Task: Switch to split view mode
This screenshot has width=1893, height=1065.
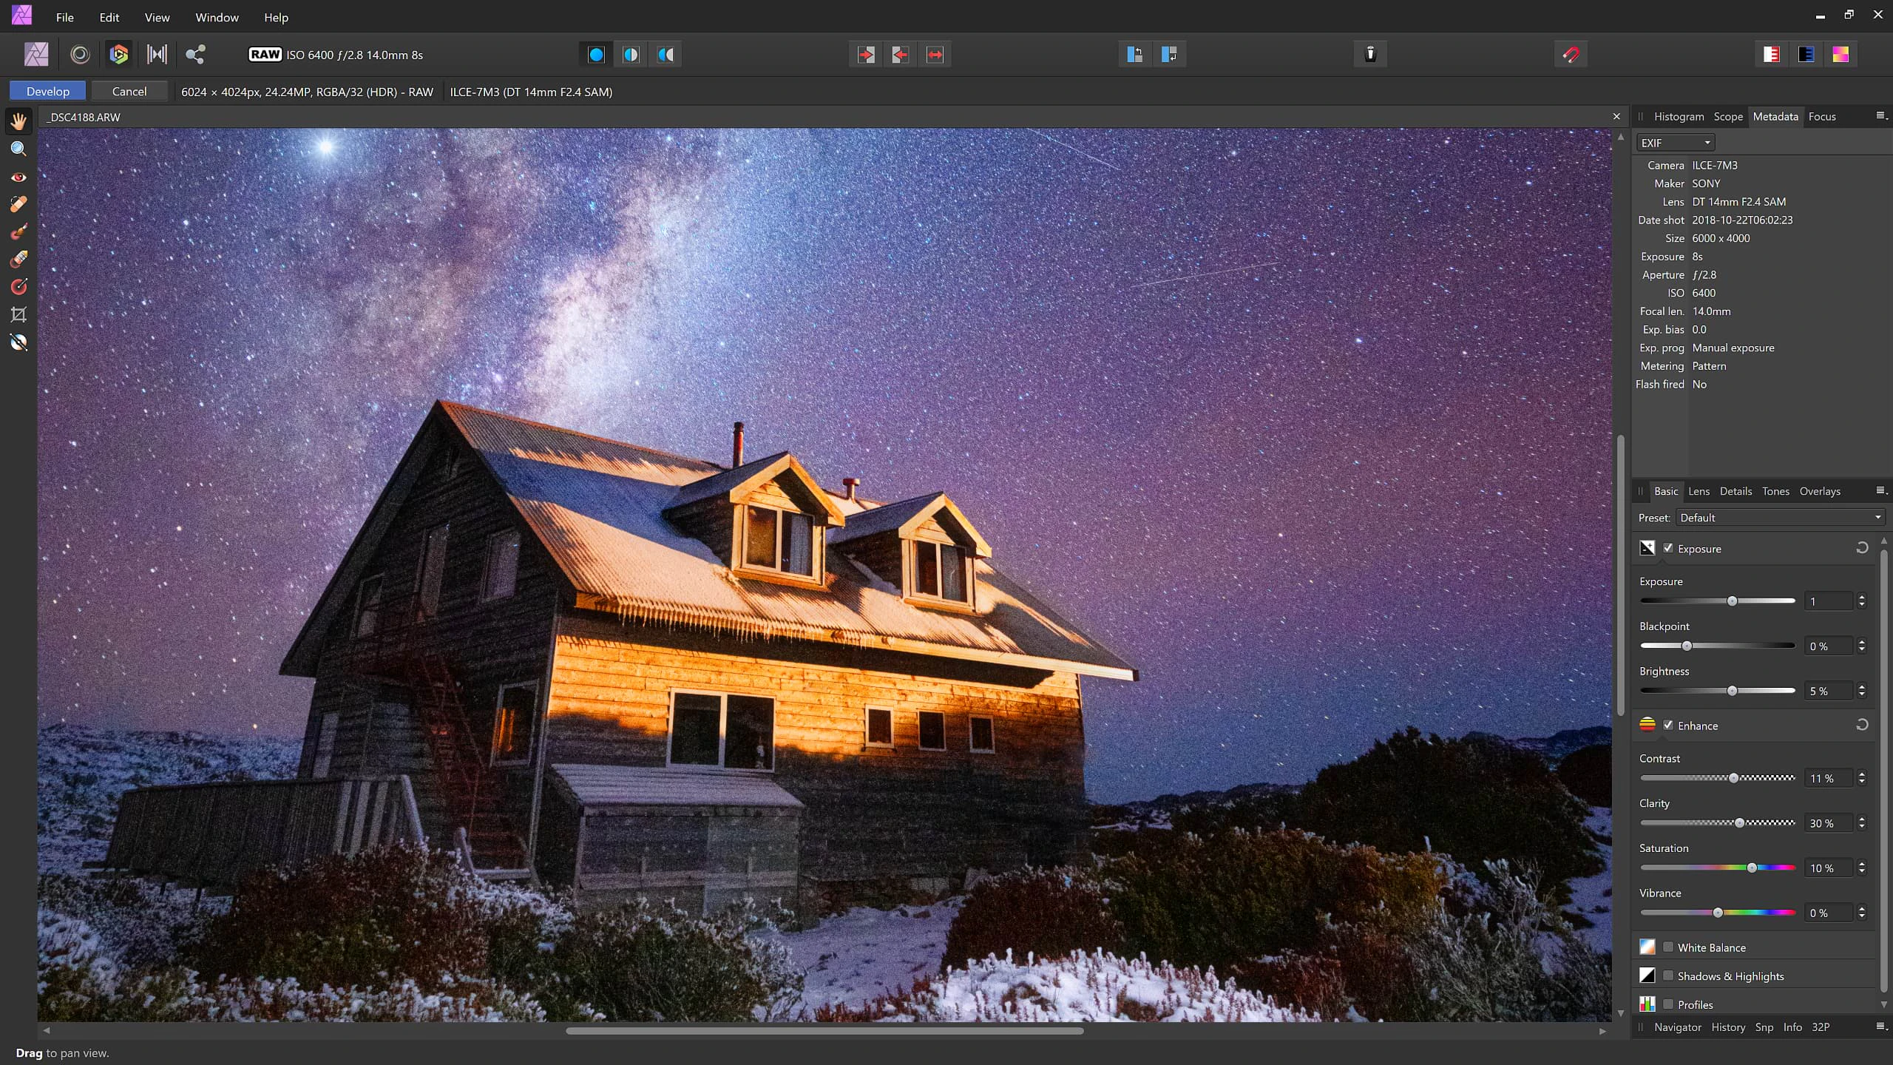Action: tap(629, 54)
